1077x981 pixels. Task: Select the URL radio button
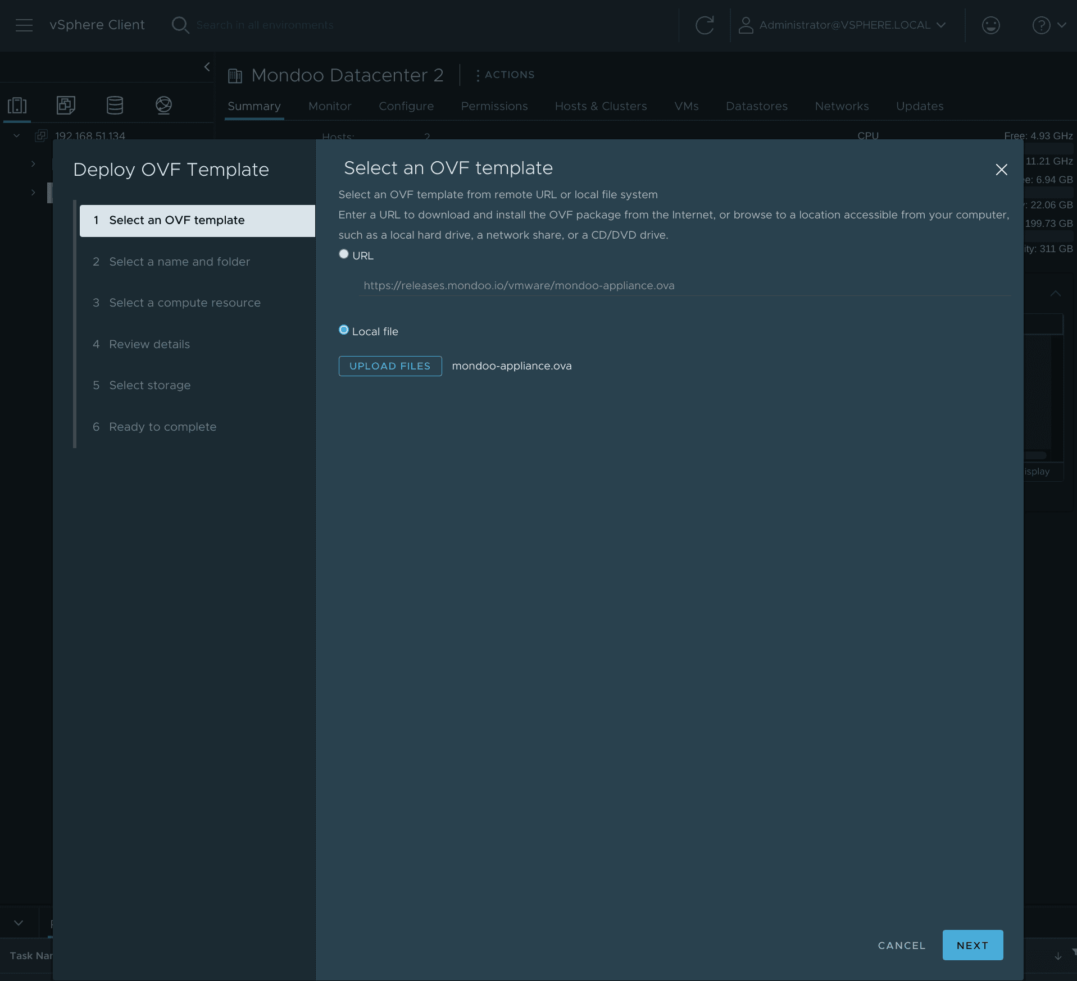pos(343,254)
